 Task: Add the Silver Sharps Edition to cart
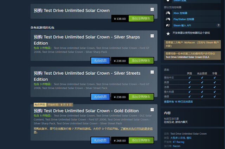point(141,61)
